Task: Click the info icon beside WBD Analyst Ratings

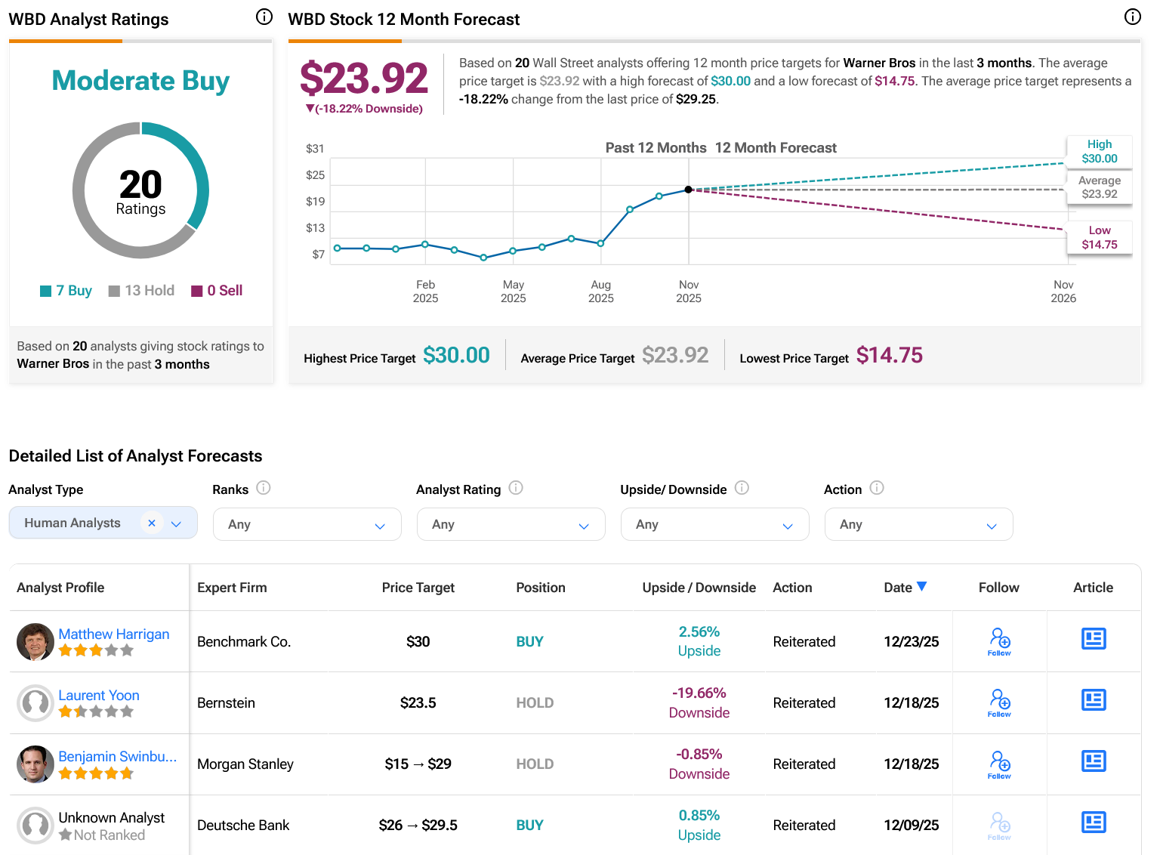Action: click(264, 16)
